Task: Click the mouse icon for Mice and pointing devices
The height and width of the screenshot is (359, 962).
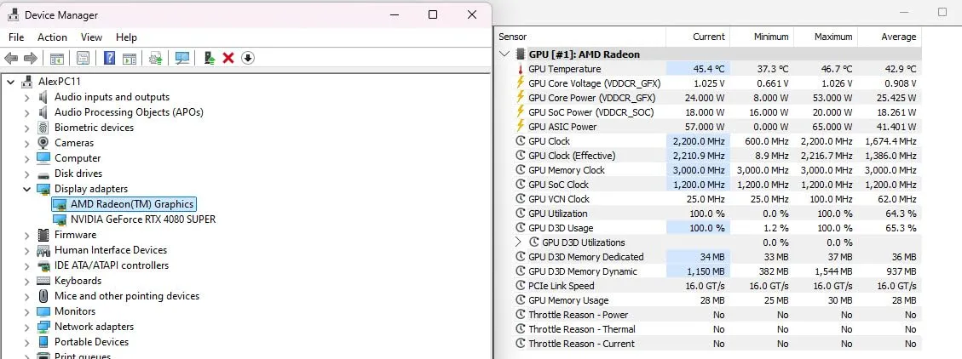Action: pos(43,296)
